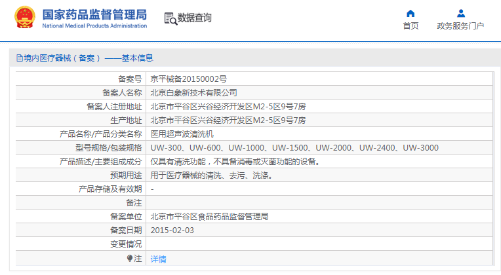Image resolution: width=501 pixels, height=275 pixels.
Task: Click the model list starting UW-300
Action: [x=294, y=148]
